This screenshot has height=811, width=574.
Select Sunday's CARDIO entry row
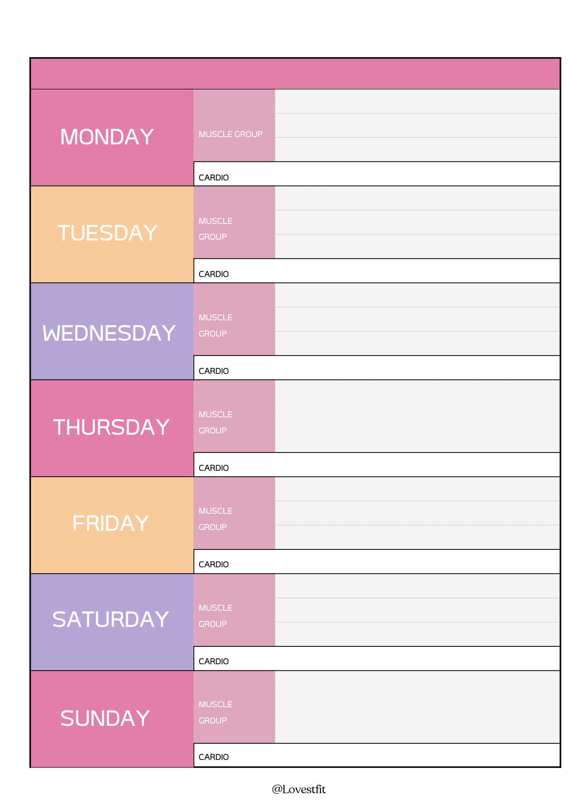[x=376, y=755]
